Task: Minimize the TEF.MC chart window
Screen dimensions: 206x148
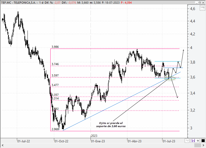Action: (x=197, y=3)
